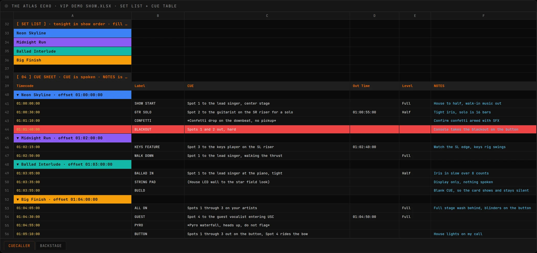Select 'House to half, walk-in music out' note
Viewport: 537px width, 253px height.
coord(484,104)
